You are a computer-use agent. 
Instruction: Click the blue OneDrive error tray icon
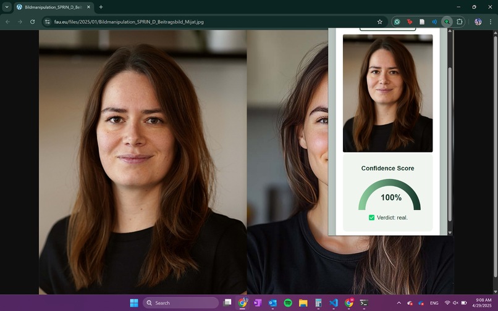421,303
